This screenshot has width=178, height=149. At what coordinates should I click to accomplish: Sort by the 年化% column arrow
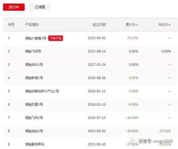[x=170, y=25]
